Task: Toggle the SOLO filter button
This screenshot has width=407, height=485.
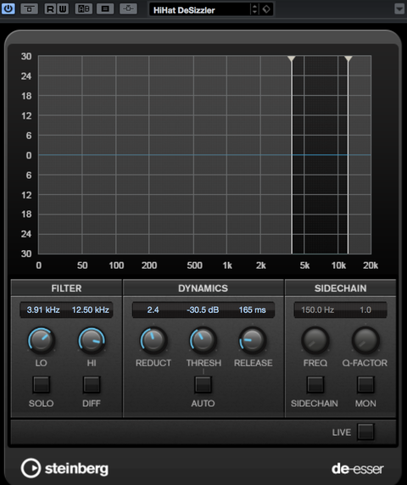Action: tap(42, 384)
